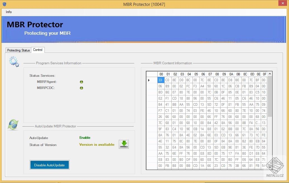Click the green Enable AutoUpdate status text
The height and width of the screenshot is (183, 289).
coord(85,137)
